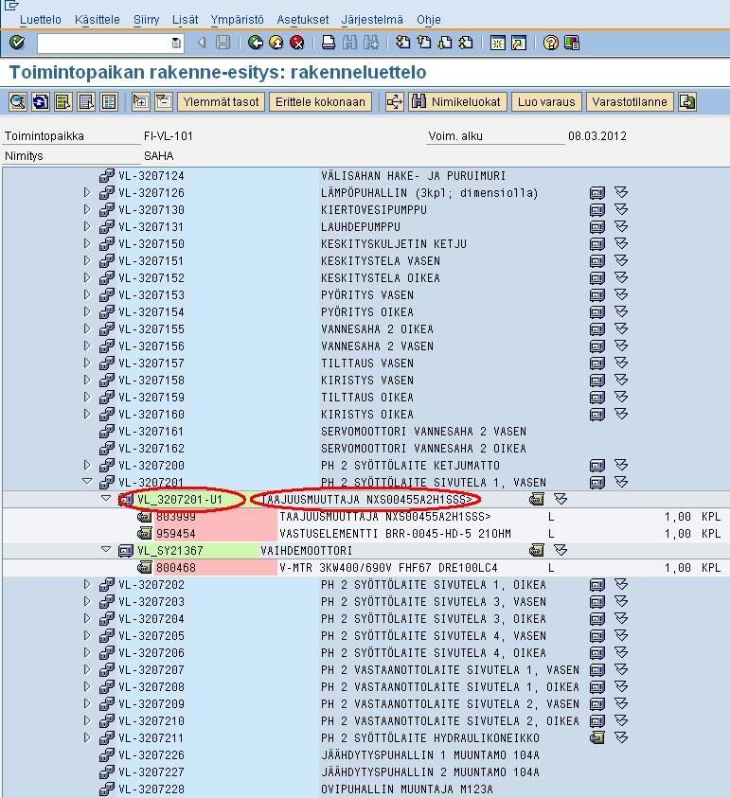
Task: Click the graphic arrow icon before Nimikeluokat
Action: 394,102
